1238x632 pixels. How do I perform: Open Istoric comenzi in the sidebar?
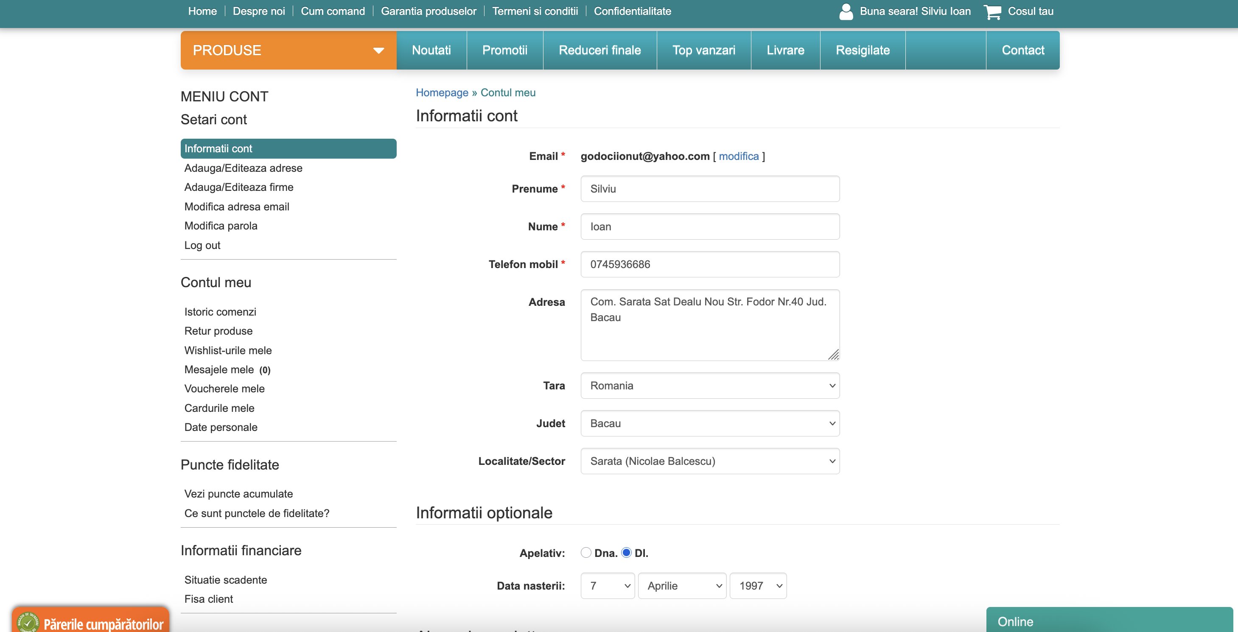[220, 312]
